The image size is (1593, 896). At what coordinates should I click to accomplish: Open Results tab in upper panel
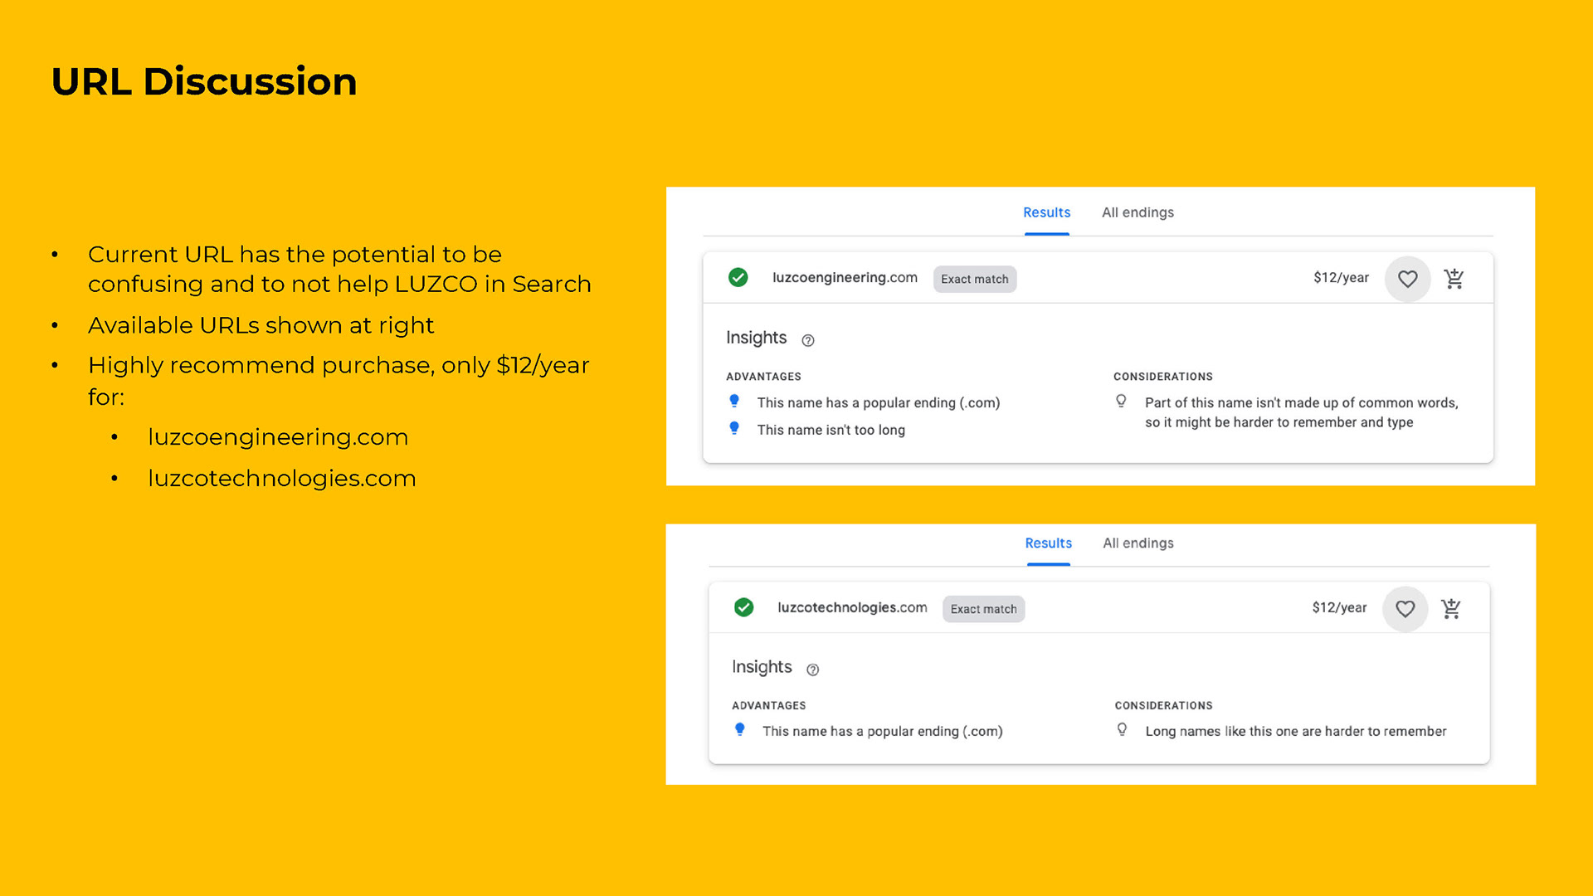coord(1046,212)
